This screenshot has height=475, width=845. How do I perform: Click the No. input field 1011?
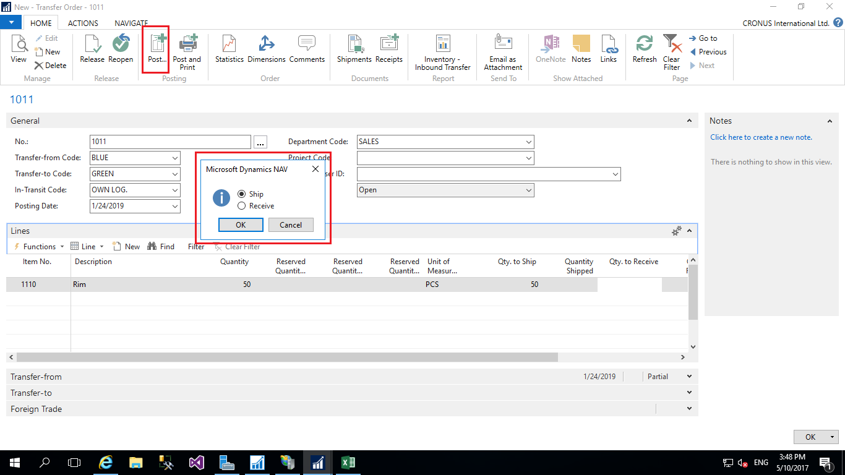tap(170, 142)
